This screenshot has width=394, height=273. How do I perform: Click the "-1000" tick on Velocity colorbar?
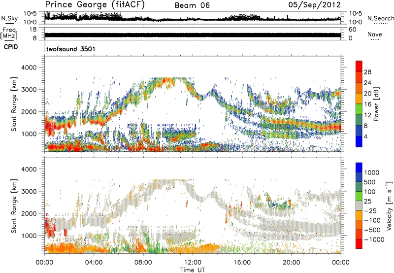(374, 239)
